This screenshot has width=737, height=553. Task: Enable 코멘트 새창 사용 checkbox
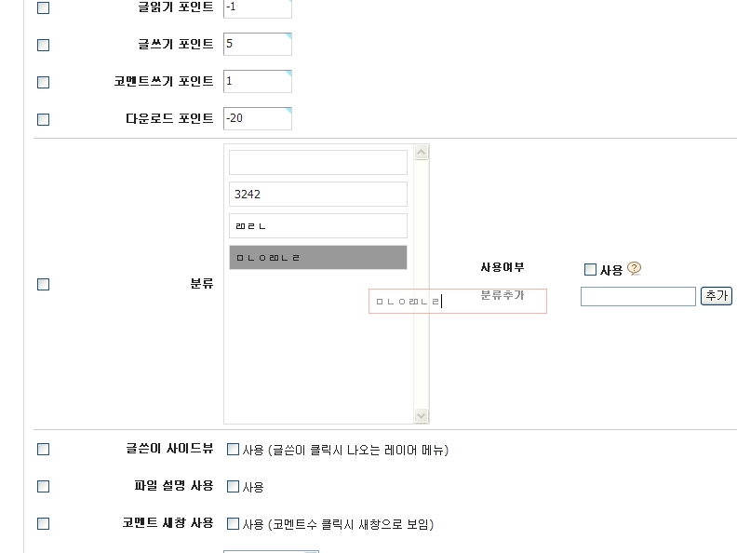pos(234,524)
